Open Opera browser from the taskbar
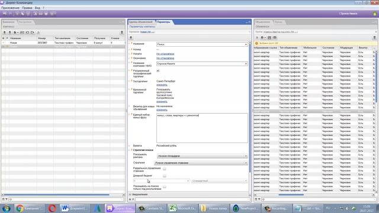Image resolution: width=379 pixels, height=213 pixels. (52, 208)
